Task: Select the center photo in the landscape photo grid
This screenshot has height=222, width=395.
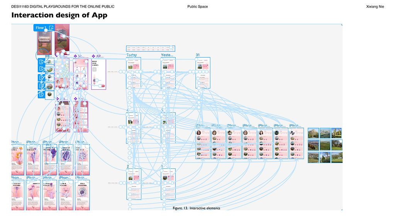Action: click(325, 145)
